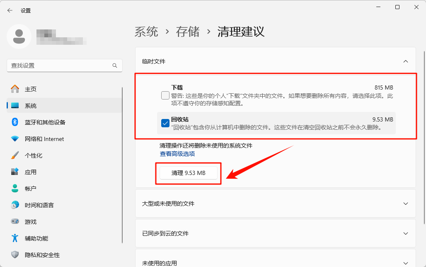Open Bluetooth and other devices icon
This screenshot has height=267, width=426.
click(15, 122)
